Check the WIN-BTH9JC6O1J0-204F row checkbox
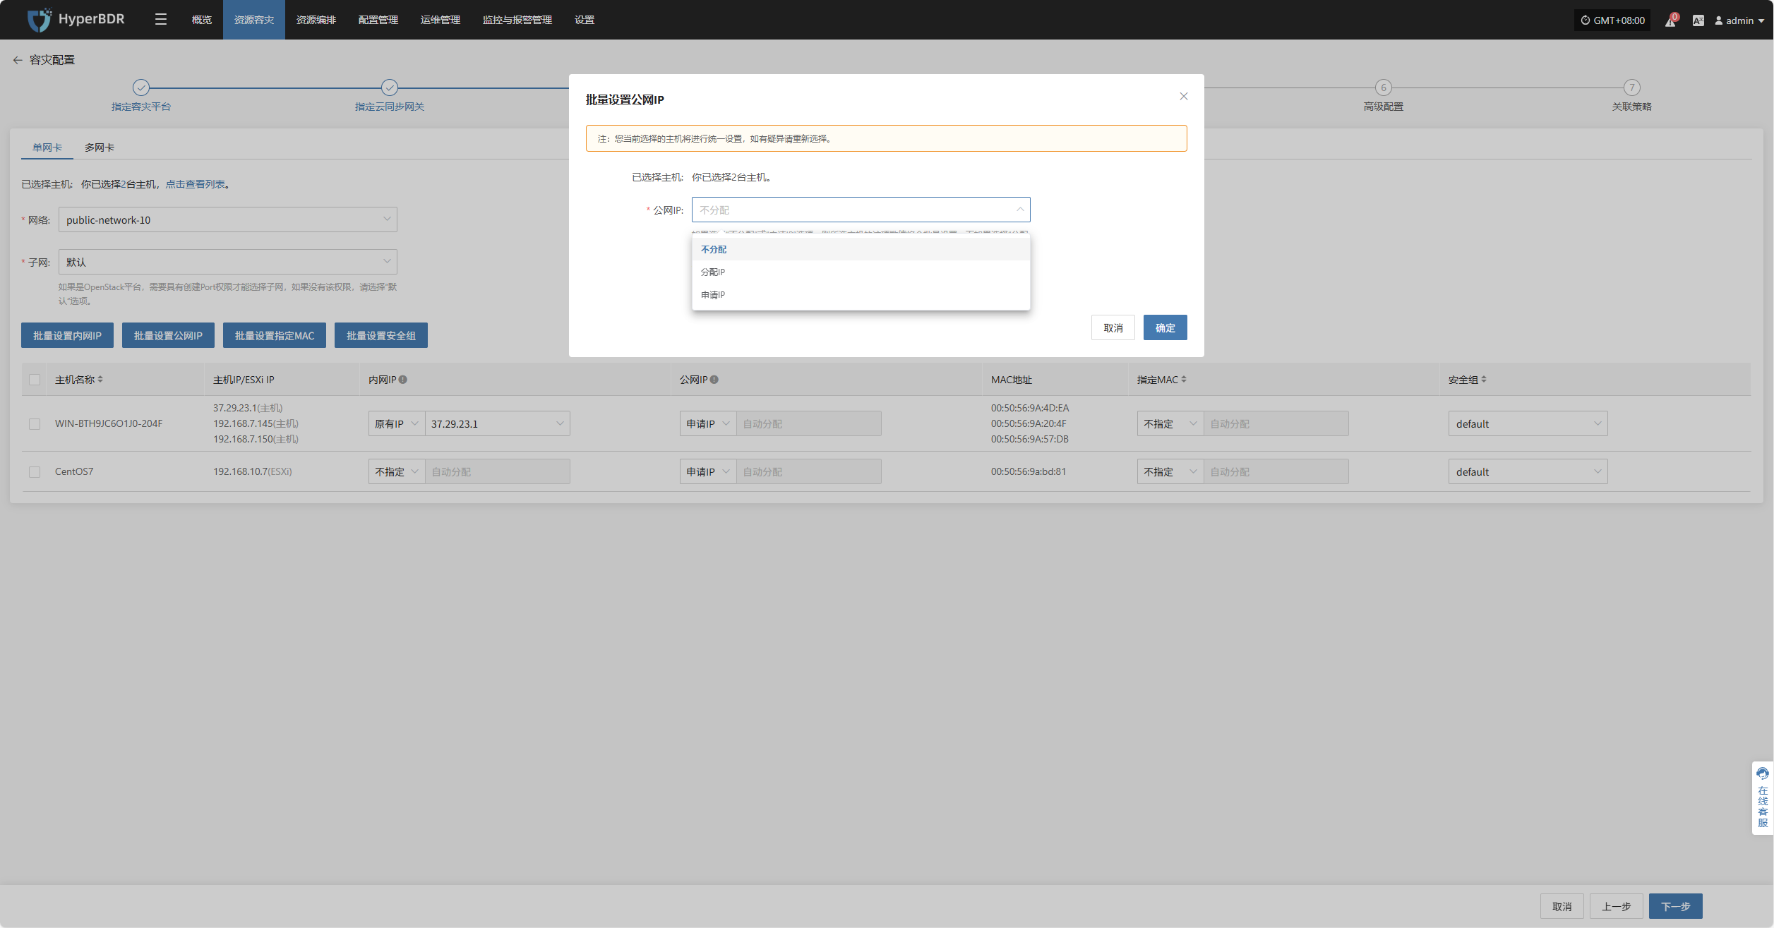The width and height of the screenshot is (1774, 928). pyautogui.click(x=35, y=423)
